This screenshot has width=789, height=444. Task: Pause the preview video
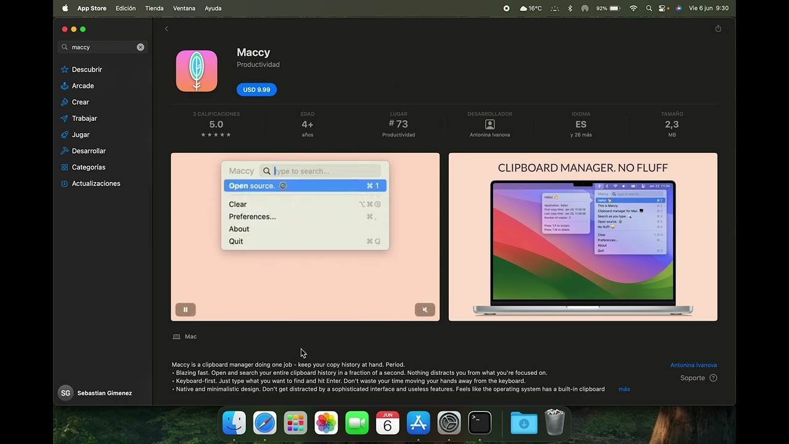click(x=186, y=310)
